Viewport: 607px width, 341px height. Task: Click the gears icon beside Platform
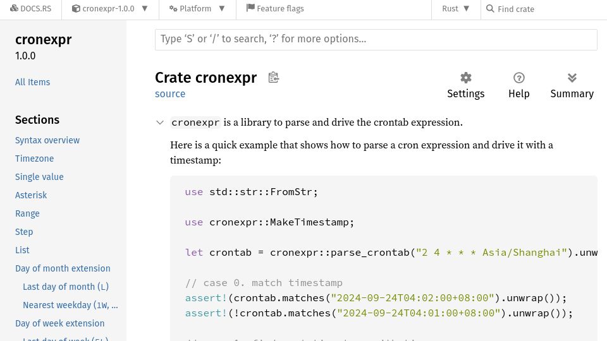click(x=173, y=8)
